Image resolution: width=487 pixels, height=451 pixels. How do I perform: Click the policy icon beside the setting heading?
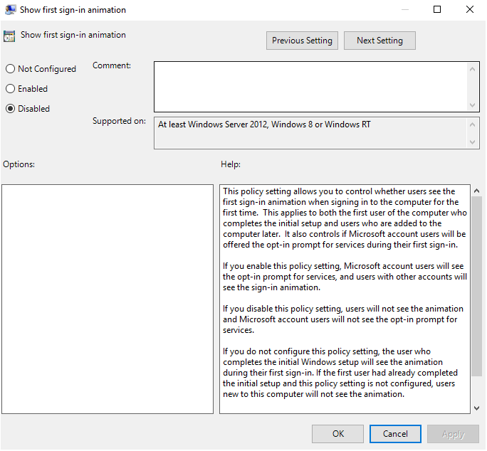10,36
